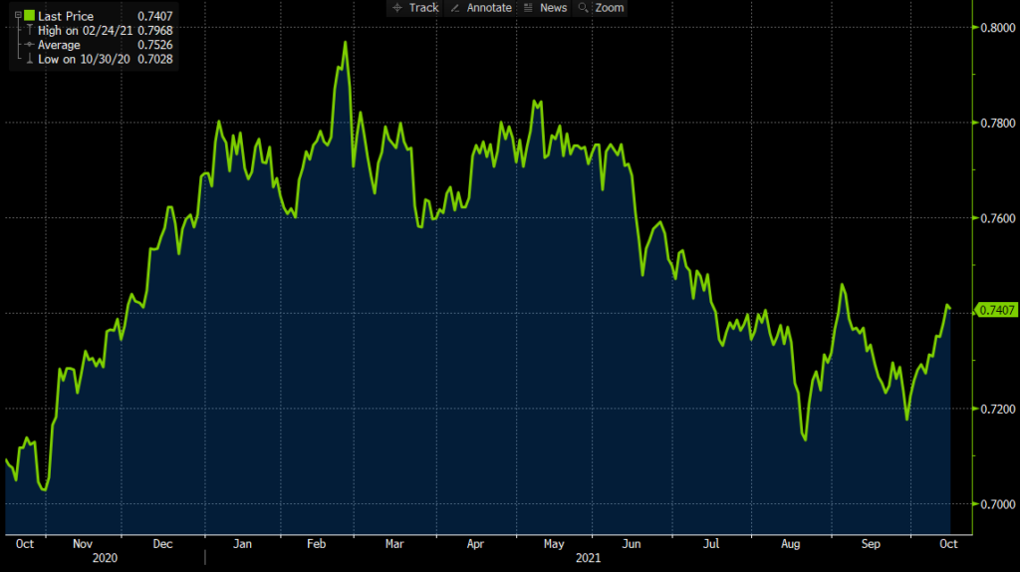Click the 0.7407 last price axis tag
This screenshot has height=572, width=1020.
[x=996, y=310]
